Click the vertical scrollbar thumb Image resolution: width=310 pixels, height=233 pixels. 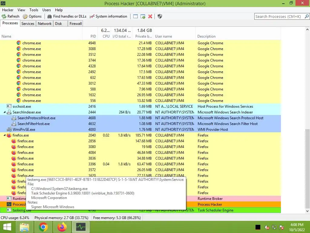coord(307,169)
